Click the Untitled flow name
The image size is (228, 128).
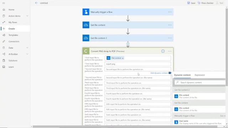point(44,3)
